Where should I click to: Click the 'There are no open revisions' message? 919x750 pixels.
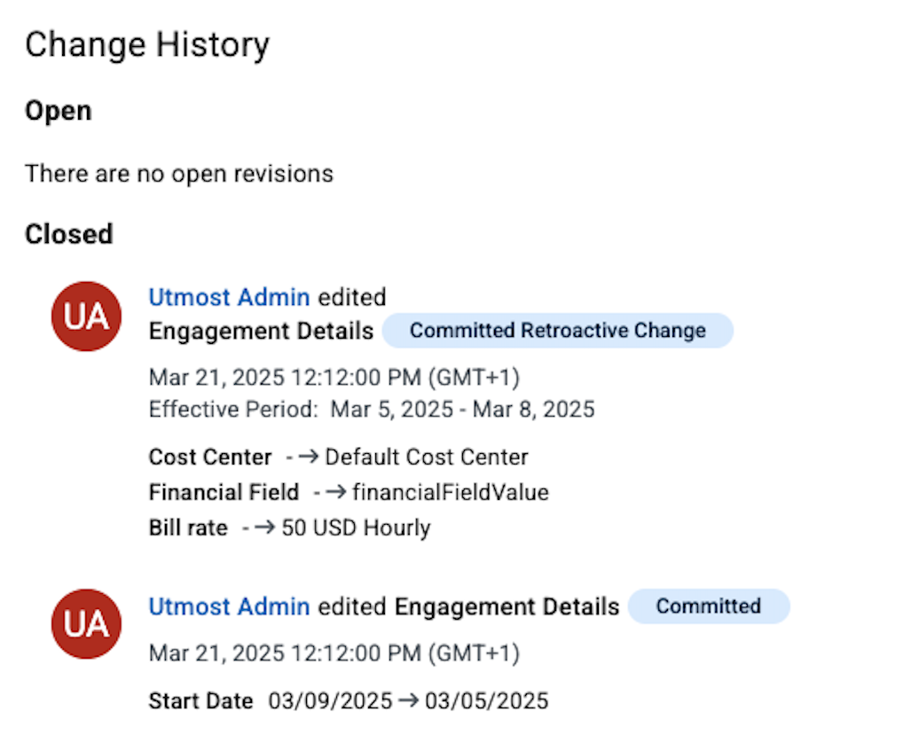click(x=178, y=174)
